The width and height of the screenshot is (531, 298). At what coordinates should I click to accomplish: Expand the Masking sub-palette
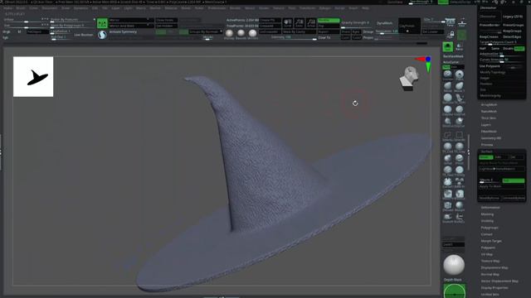tap(487, 214)
